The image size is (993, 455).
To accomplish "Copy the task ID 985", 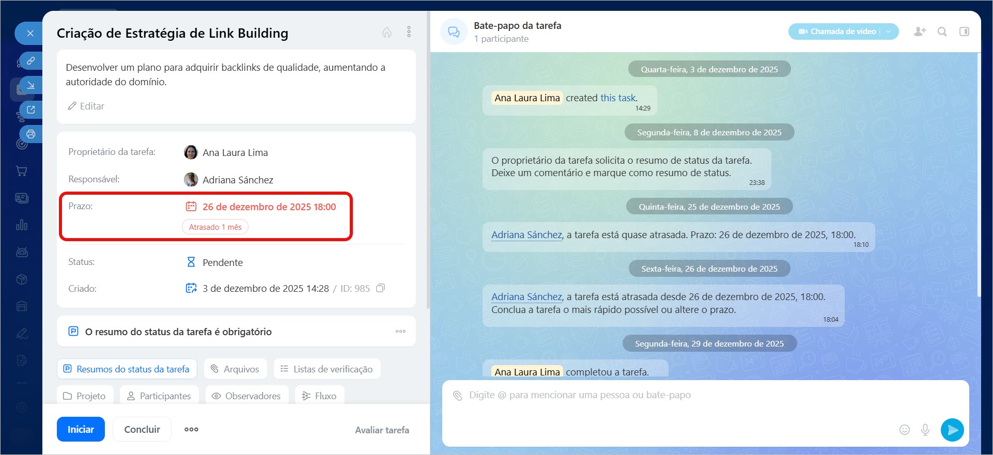I will click(381, 288).
